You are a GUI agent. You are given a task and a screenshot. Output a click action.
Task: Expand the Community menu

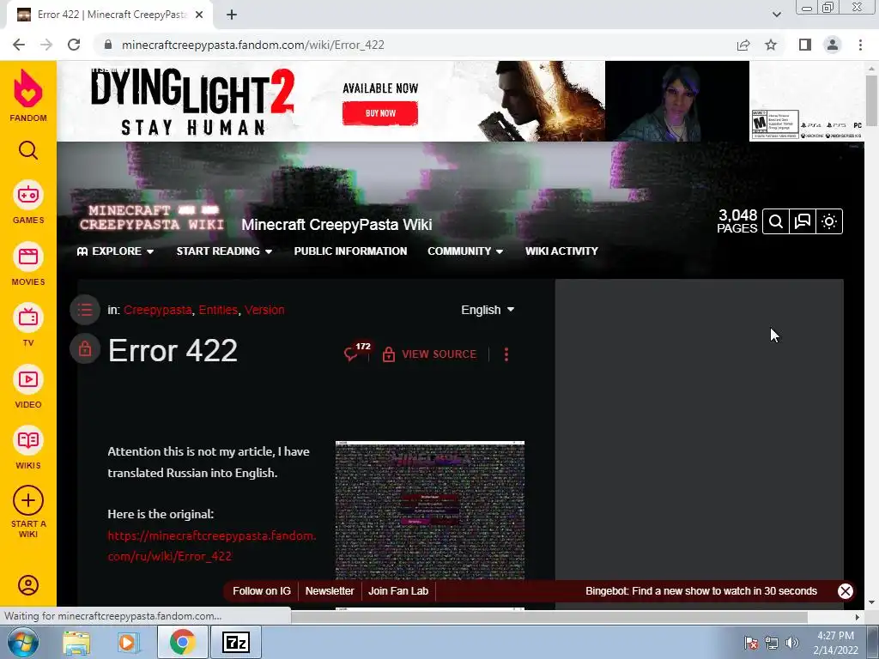point(465,251)
